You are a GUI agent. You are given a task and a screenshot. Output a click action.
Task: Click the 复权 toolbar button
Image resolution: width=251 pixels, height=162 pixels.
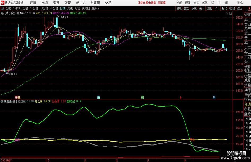point(179,8)
